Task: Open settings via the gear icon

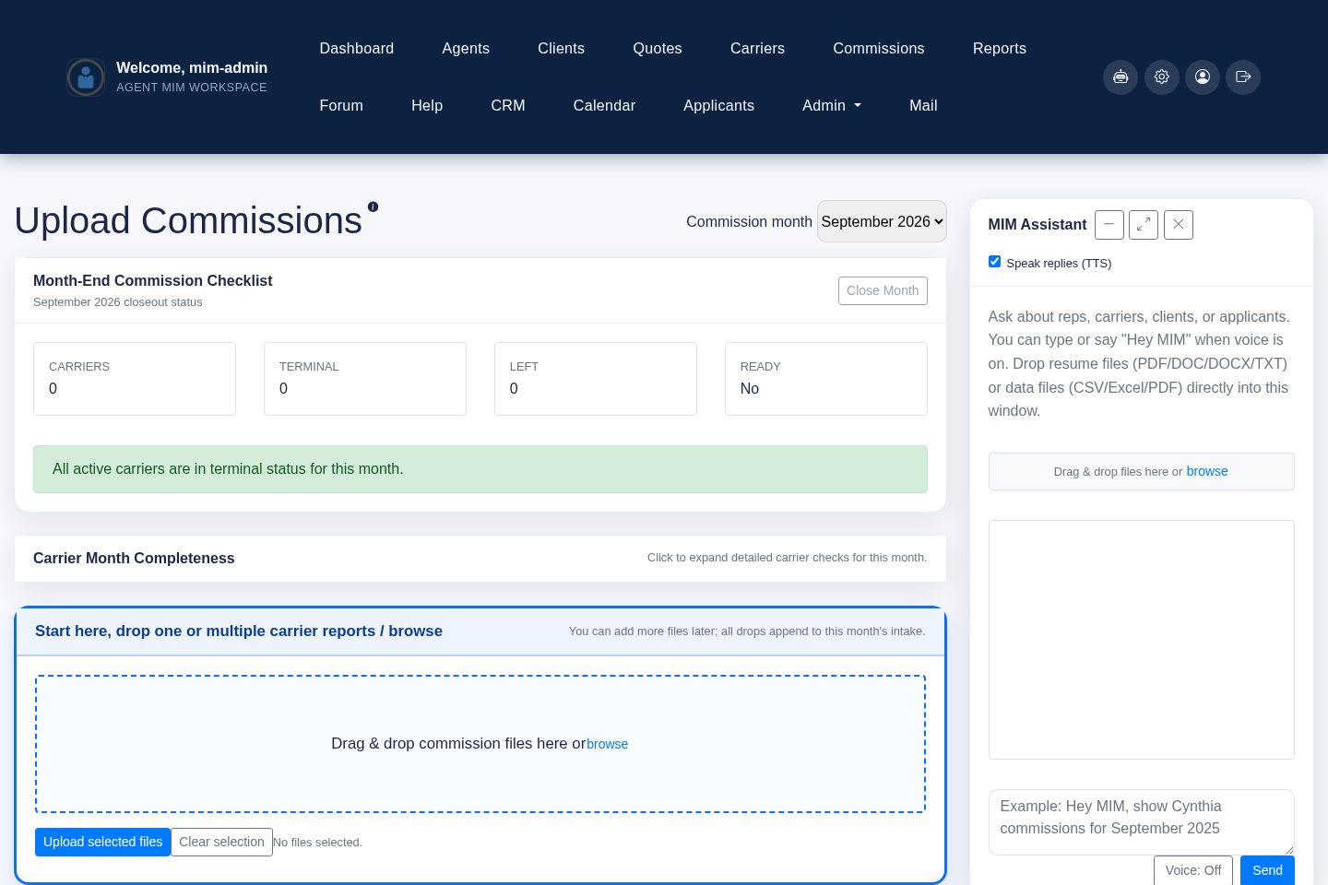Action: click(x=1162, y=77)
